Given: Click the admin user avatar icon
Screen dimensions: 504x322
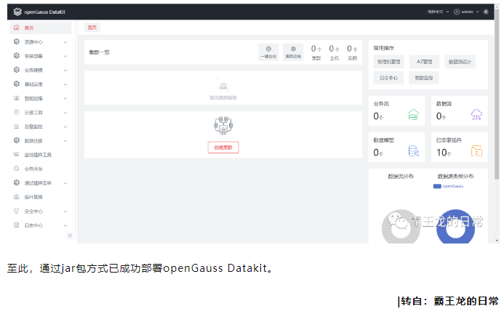Looking at the screenshot, I should (x=457, y=12).
